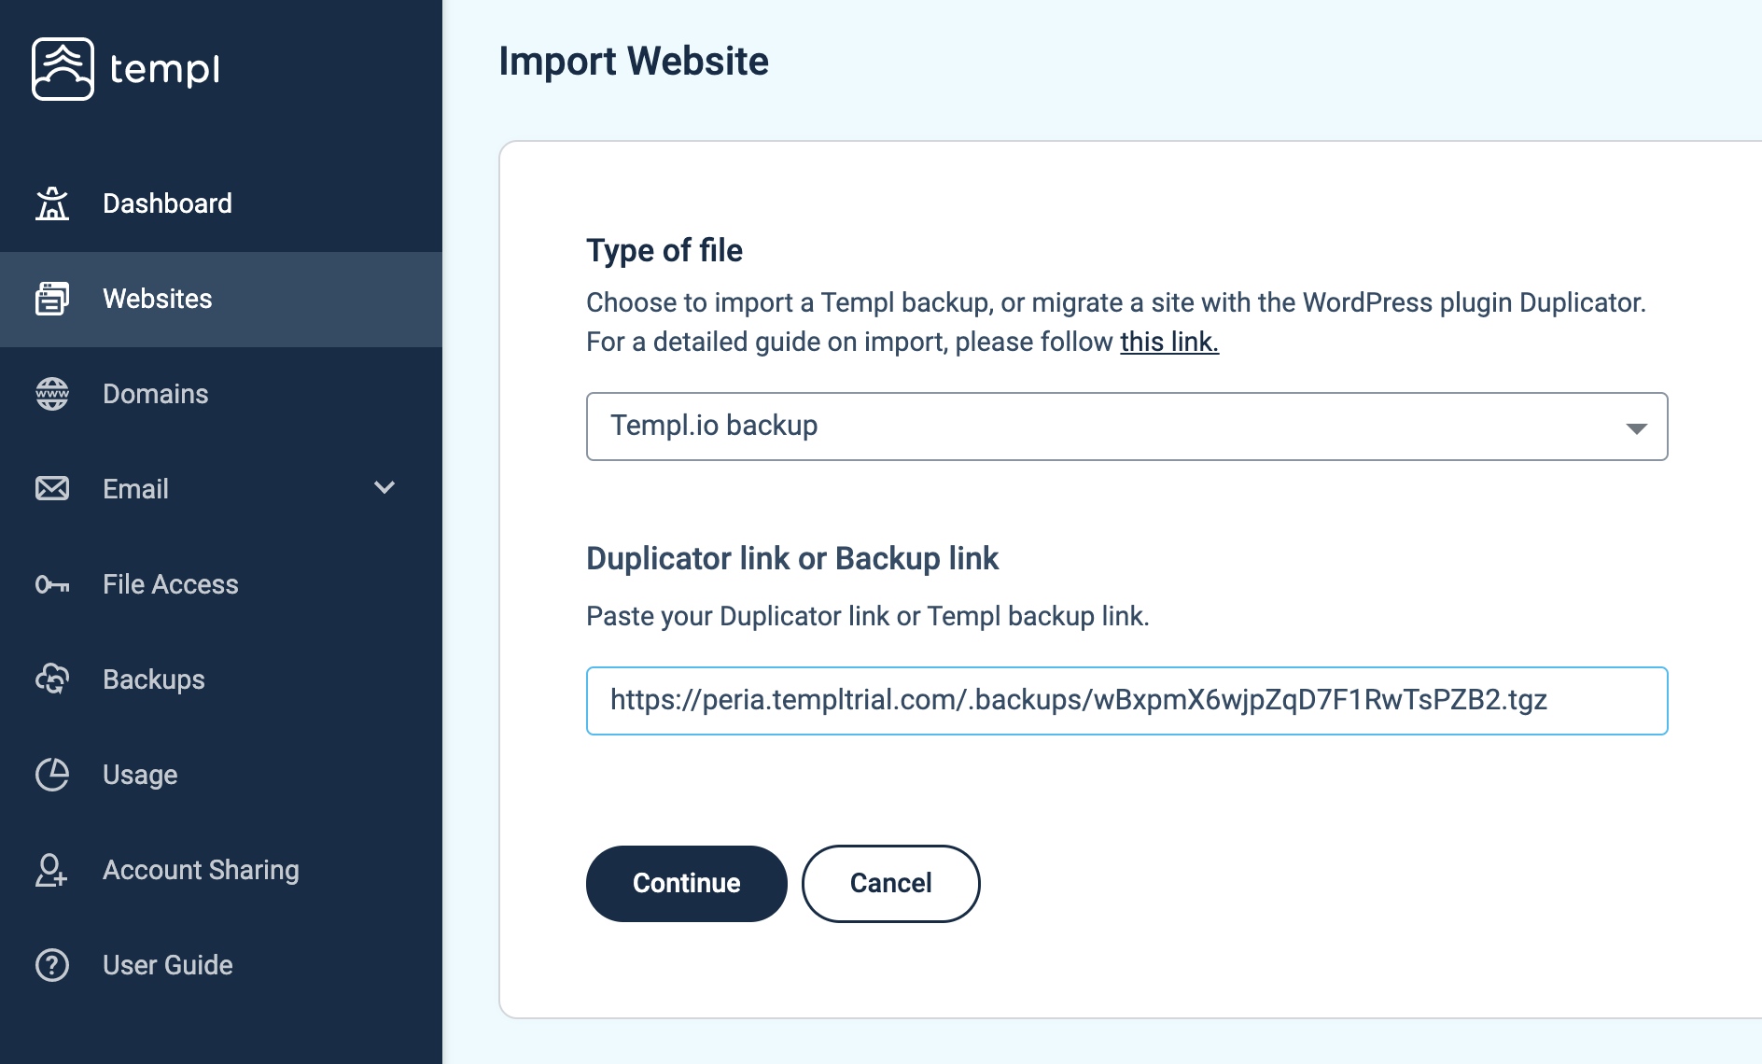1762x1064 pixels.
Task: Click the File Access key icon
Action: [x=52, y=584]
